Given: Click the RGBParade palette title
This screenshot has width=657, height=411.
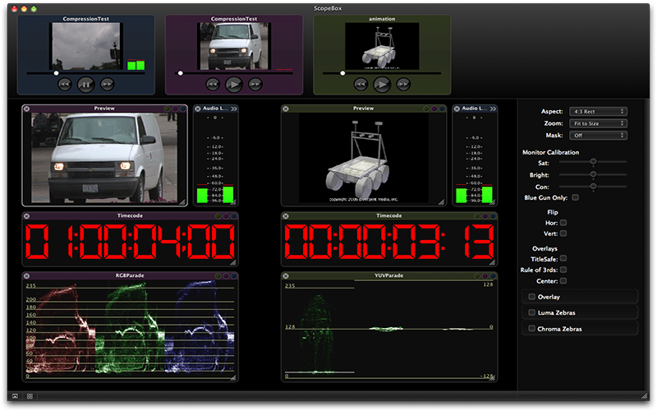Looking at the screenshot, I should pos(130,275).
